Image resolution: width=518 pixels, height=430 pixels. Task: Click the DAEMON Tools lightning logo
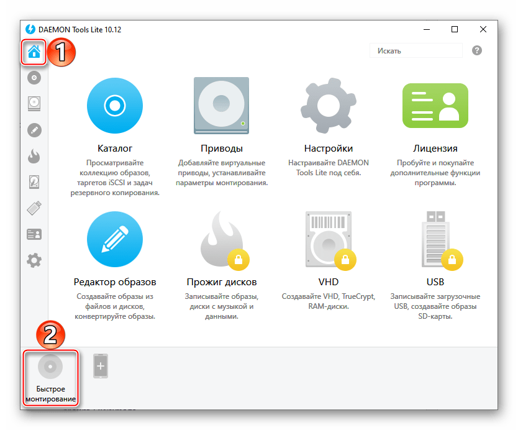point(30,29)
